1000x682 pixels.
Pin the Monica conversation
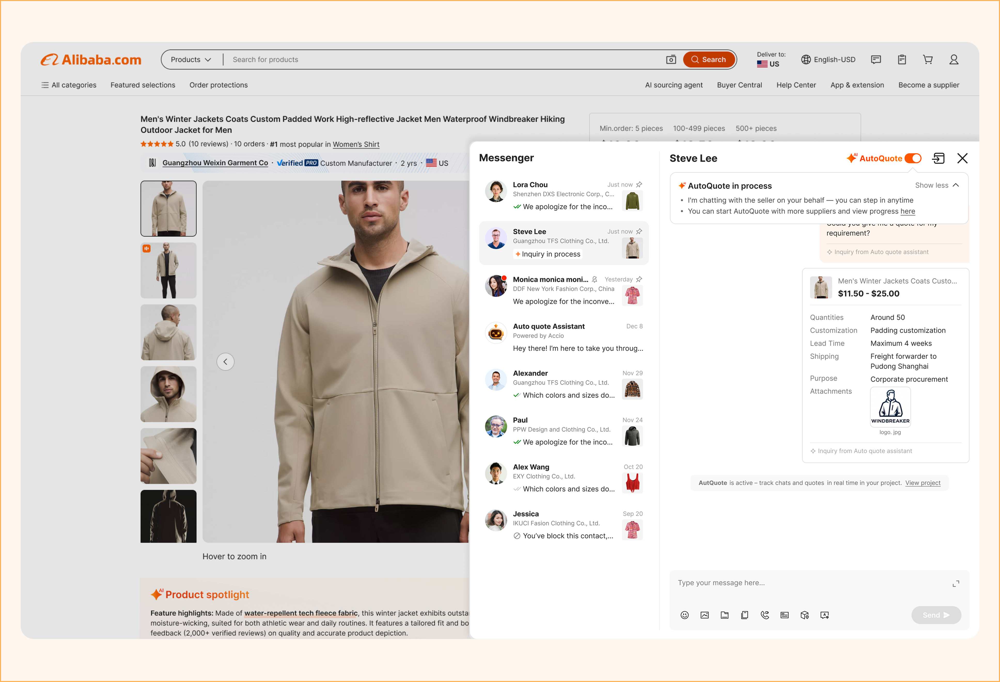pos(639,279)
